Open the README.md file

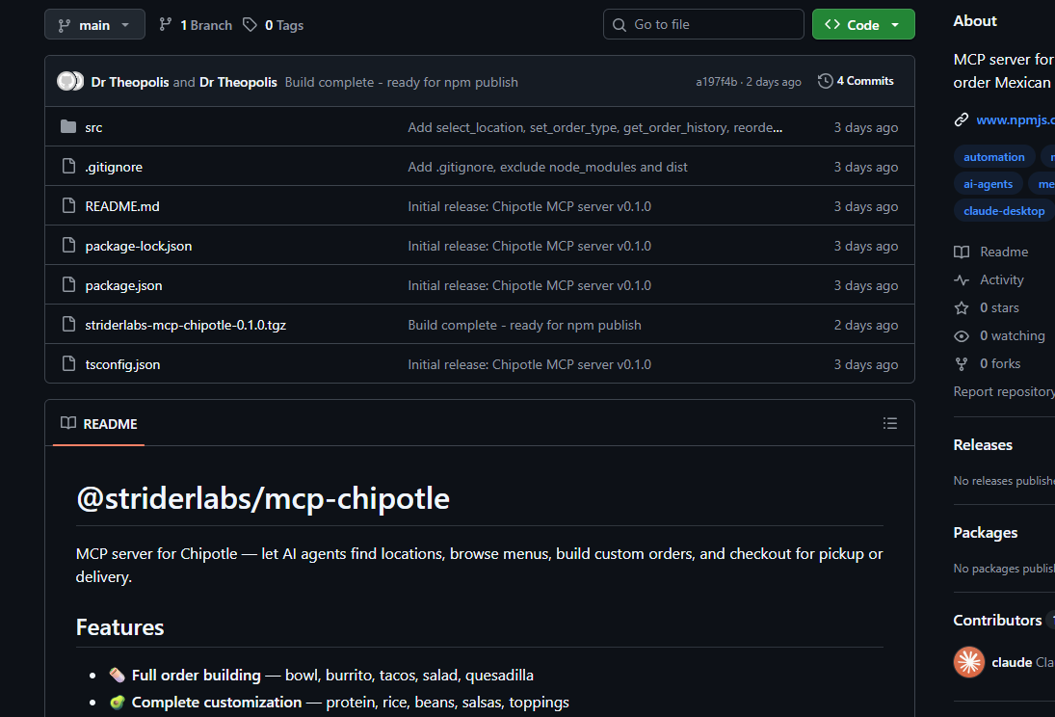coord(122,206)
